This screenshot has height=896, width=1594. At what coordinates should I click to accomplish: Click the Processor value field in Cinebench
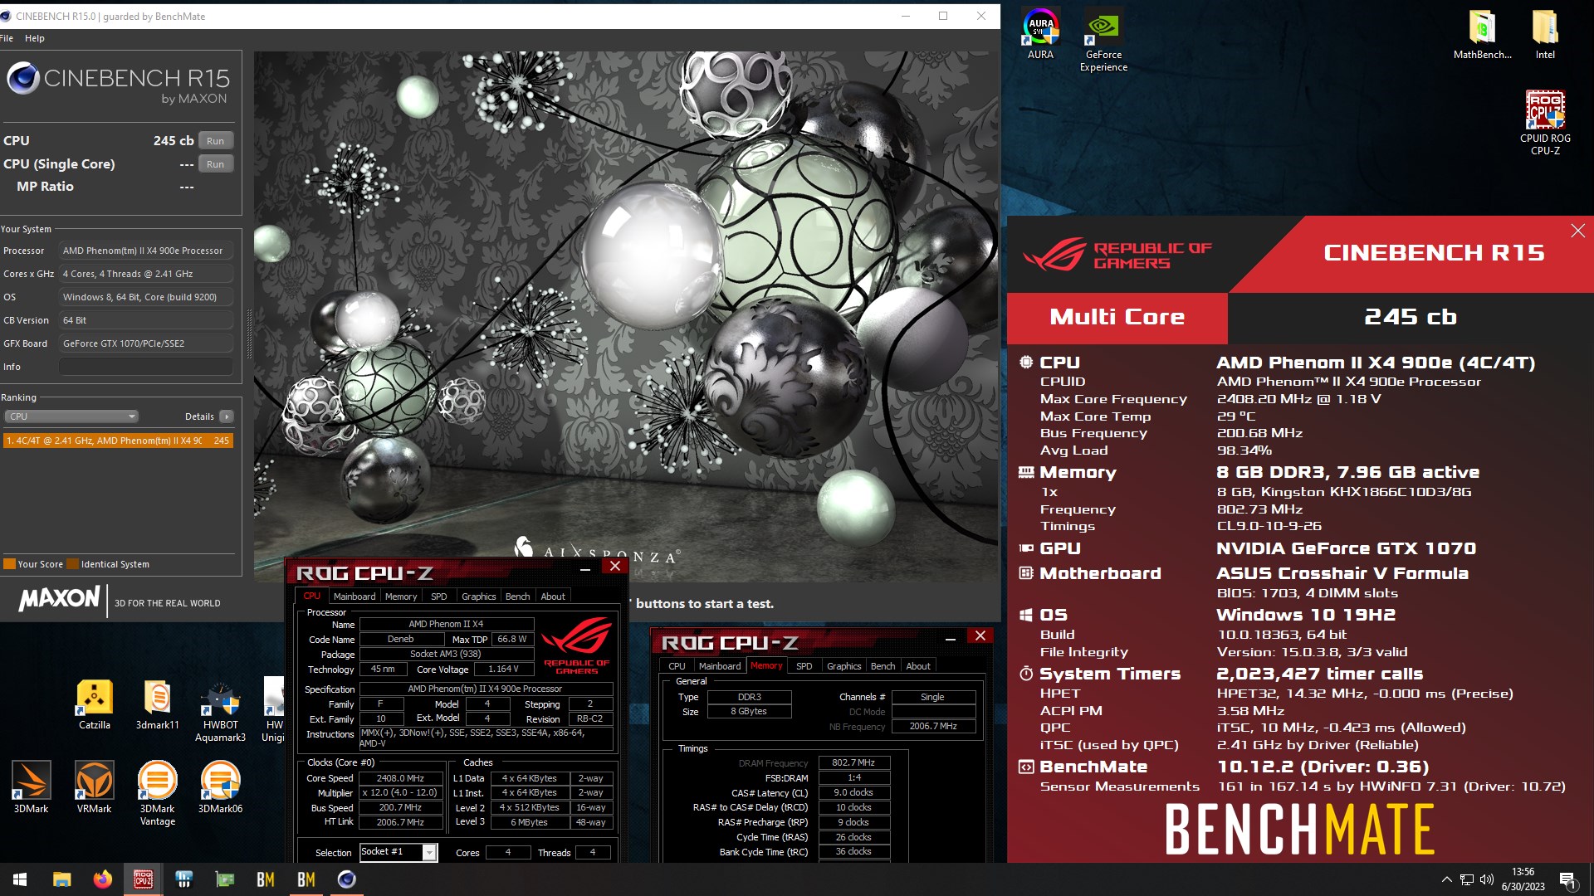pos(145,251)
